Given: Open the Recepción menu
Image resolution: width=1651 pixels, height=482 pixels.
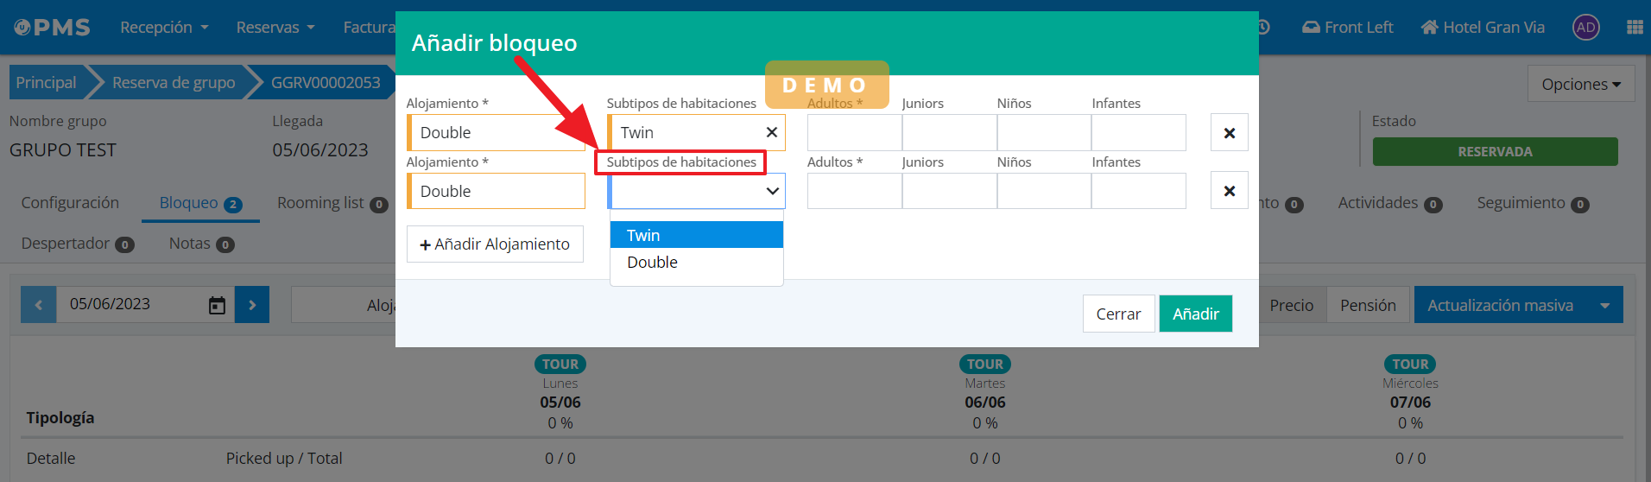Looking at the screenshot, I should (164, 28).
